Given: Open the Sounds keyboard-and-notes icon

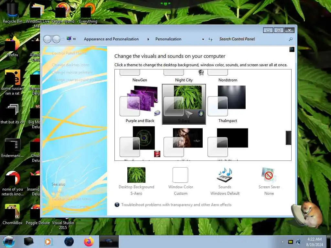Looking at the screenshot, I should 225,175.
